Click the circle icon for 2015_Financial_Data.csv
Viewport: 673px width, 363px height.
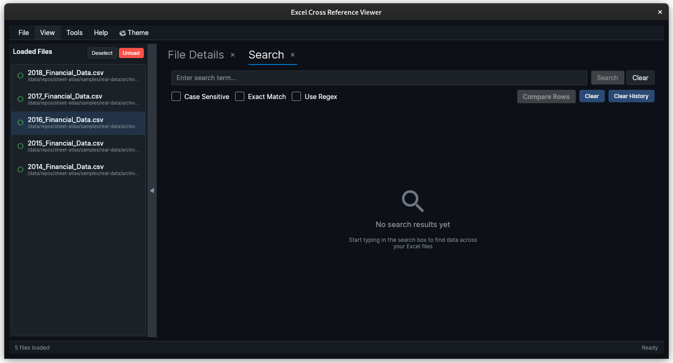coord(20,146)
